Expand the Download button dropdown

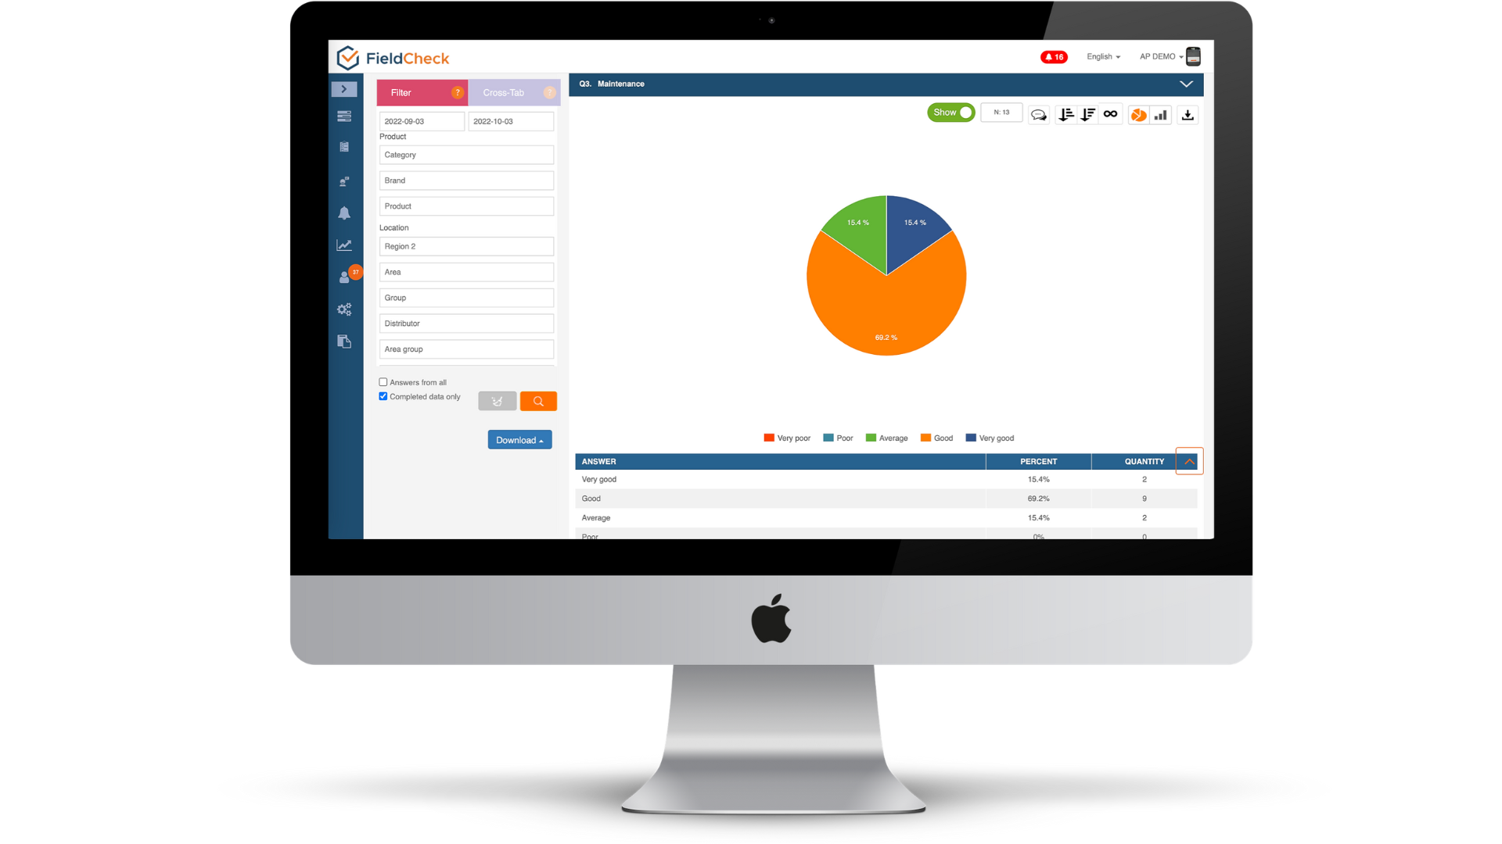pyautogui.click(x=519, y=440)
